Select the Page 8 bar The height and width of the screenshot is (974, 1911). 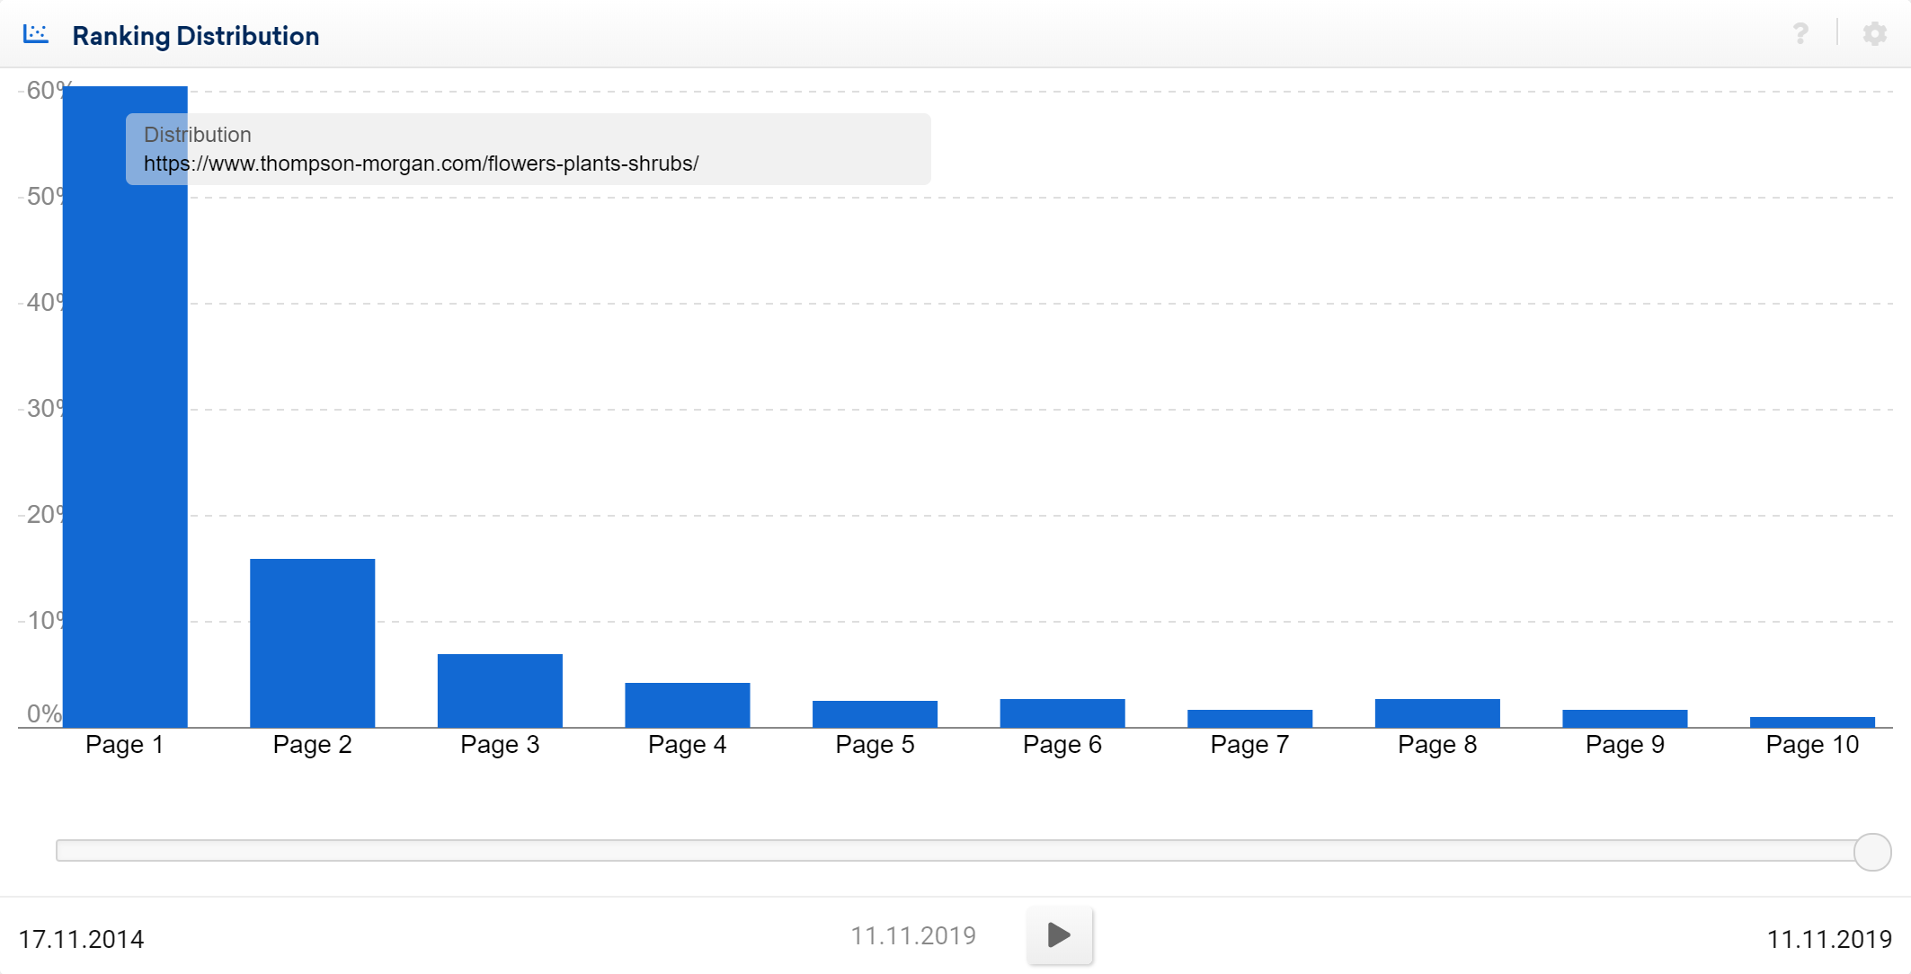point(1437,713)
